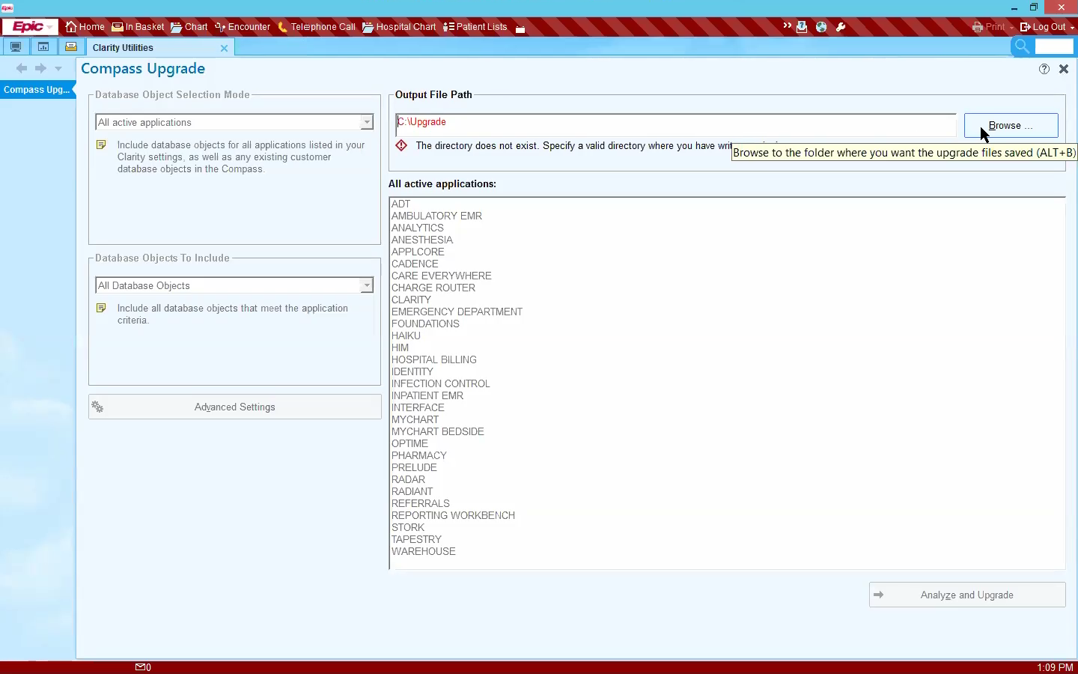The image size is (1078, 674).
Task: Open Patient Lists
Action: tap(475, 27)
